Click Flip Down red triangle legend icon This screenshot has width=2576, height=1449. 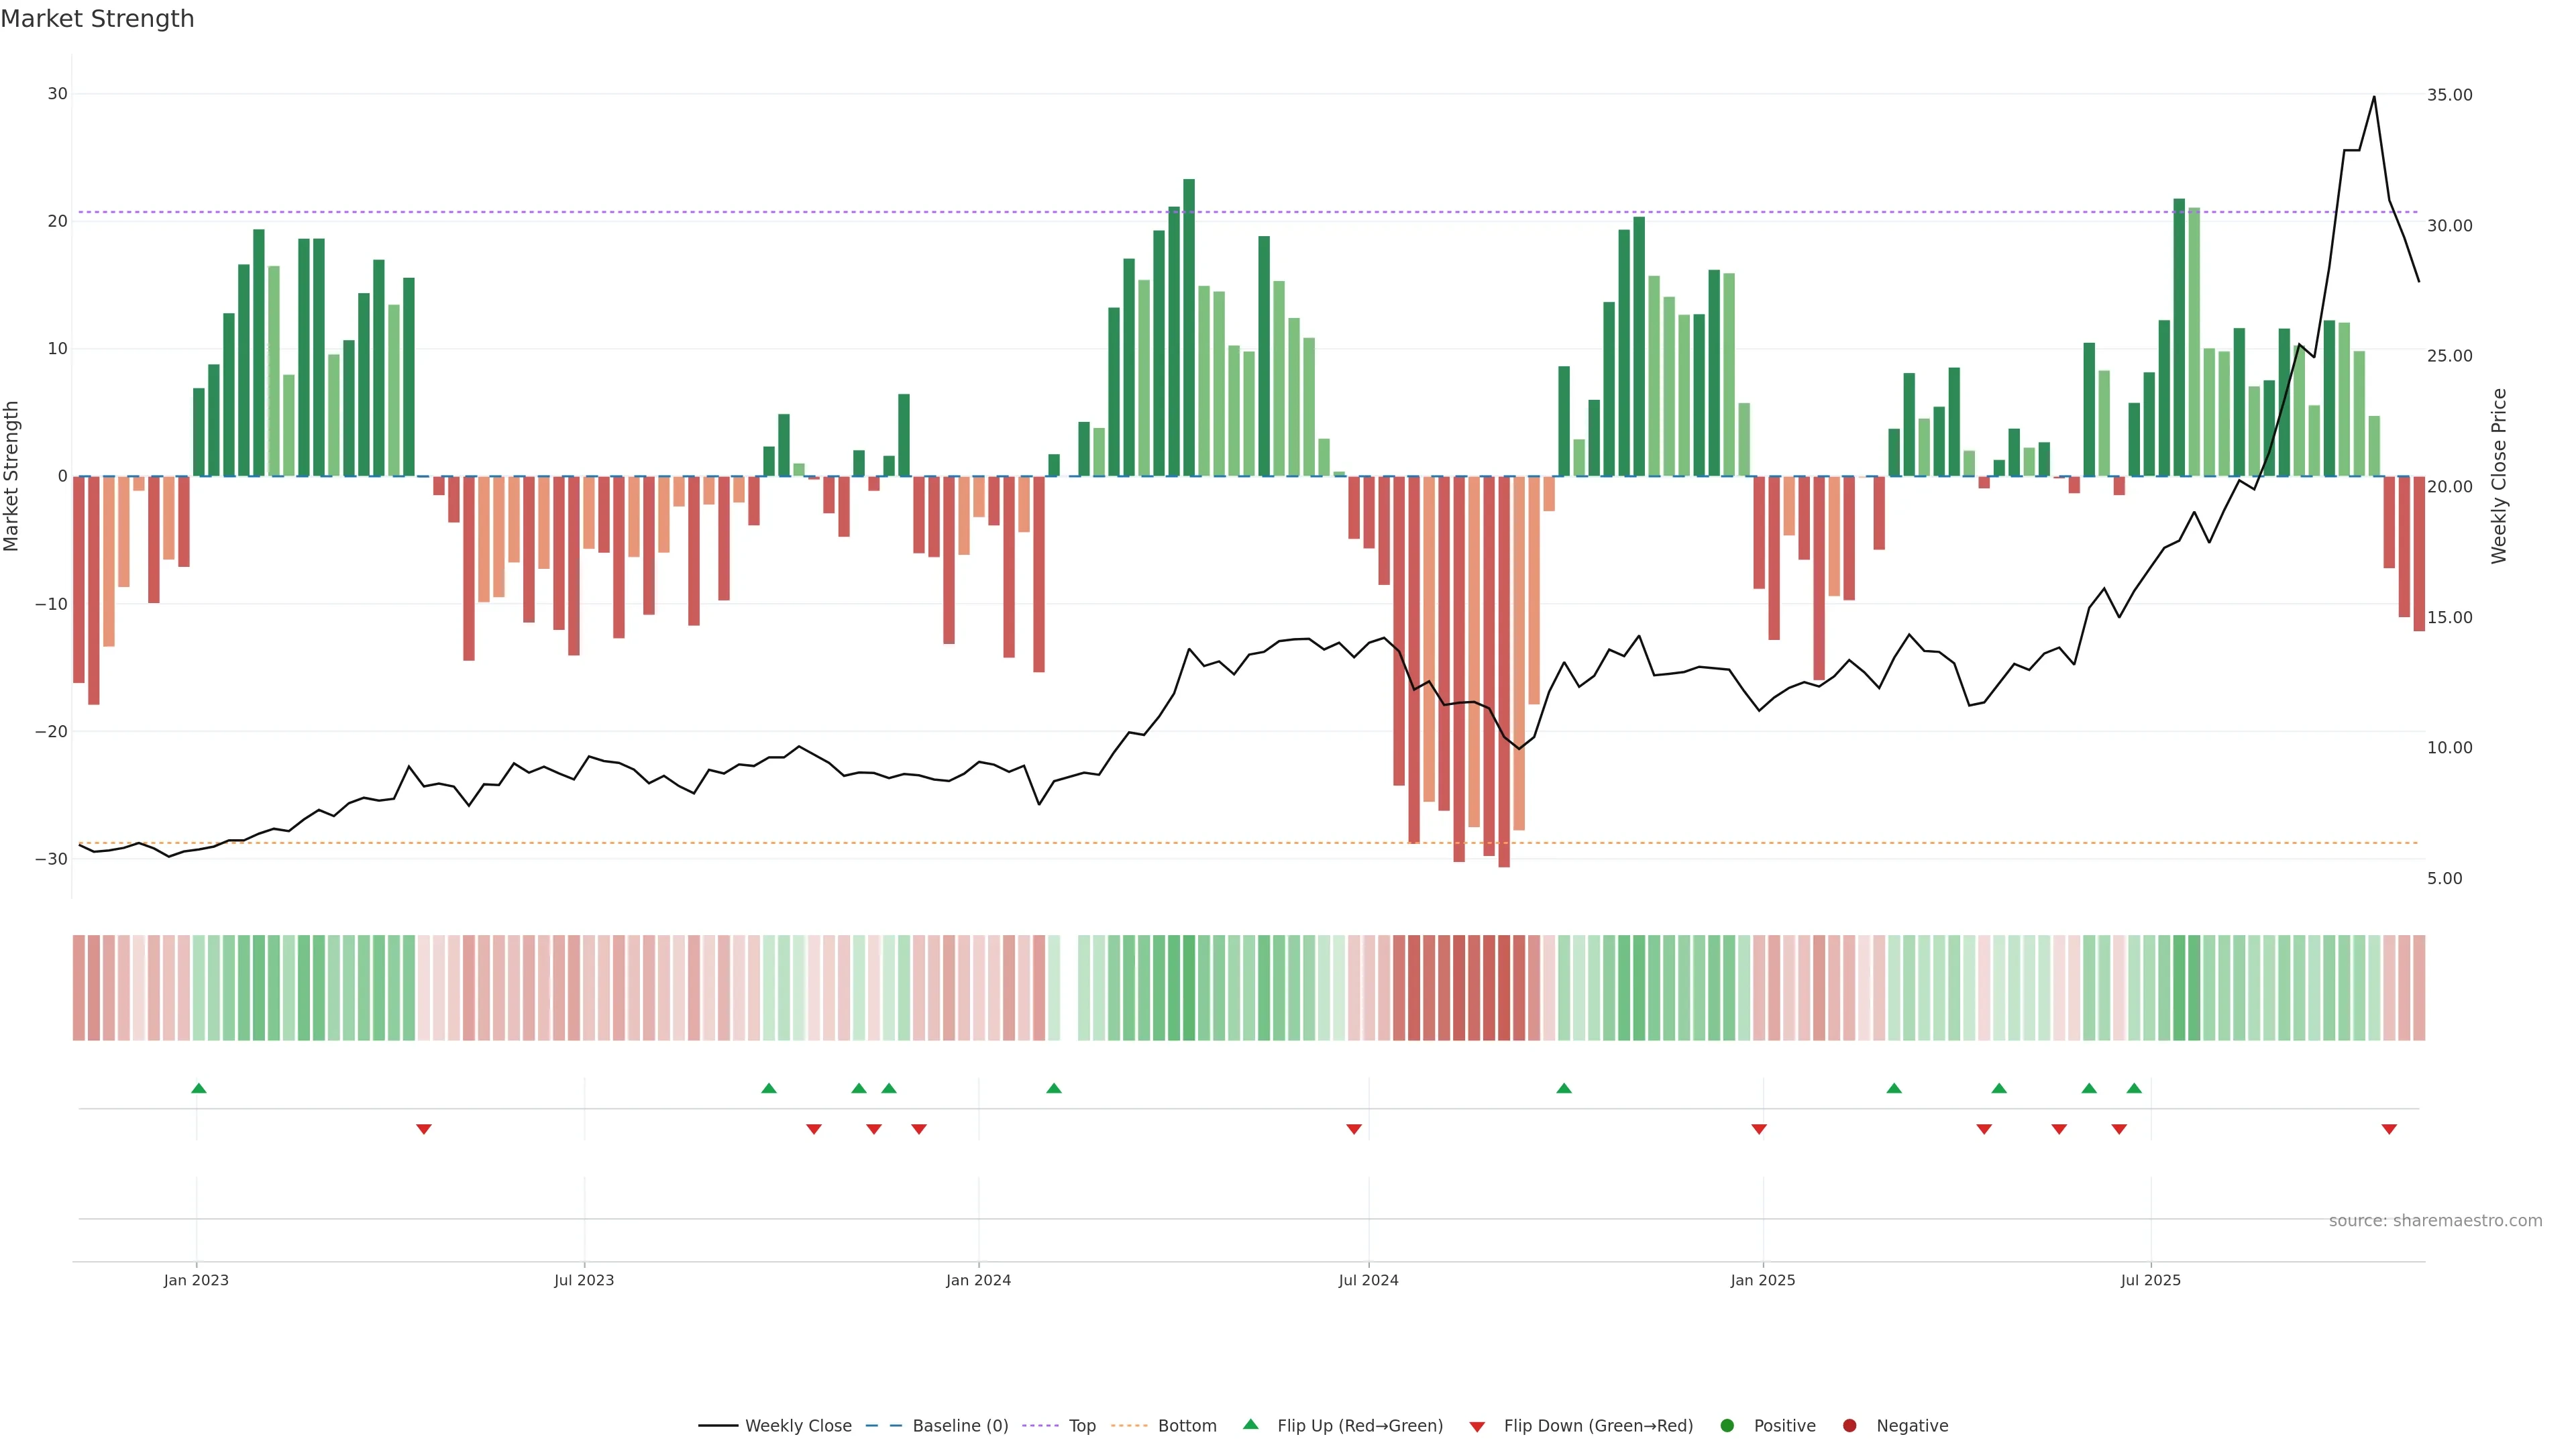point(1477,1426)
